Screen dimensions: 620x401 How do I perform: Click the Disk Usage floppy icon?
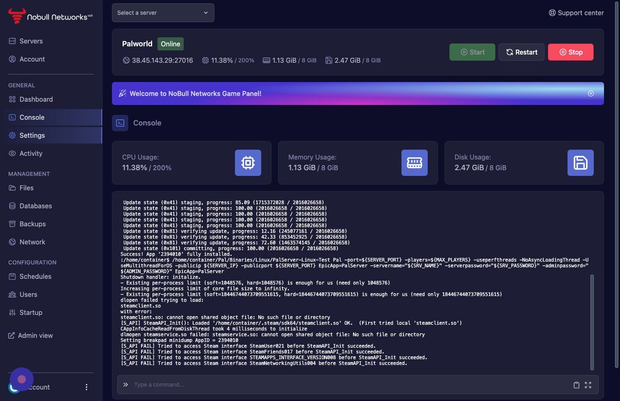(580, 163)
